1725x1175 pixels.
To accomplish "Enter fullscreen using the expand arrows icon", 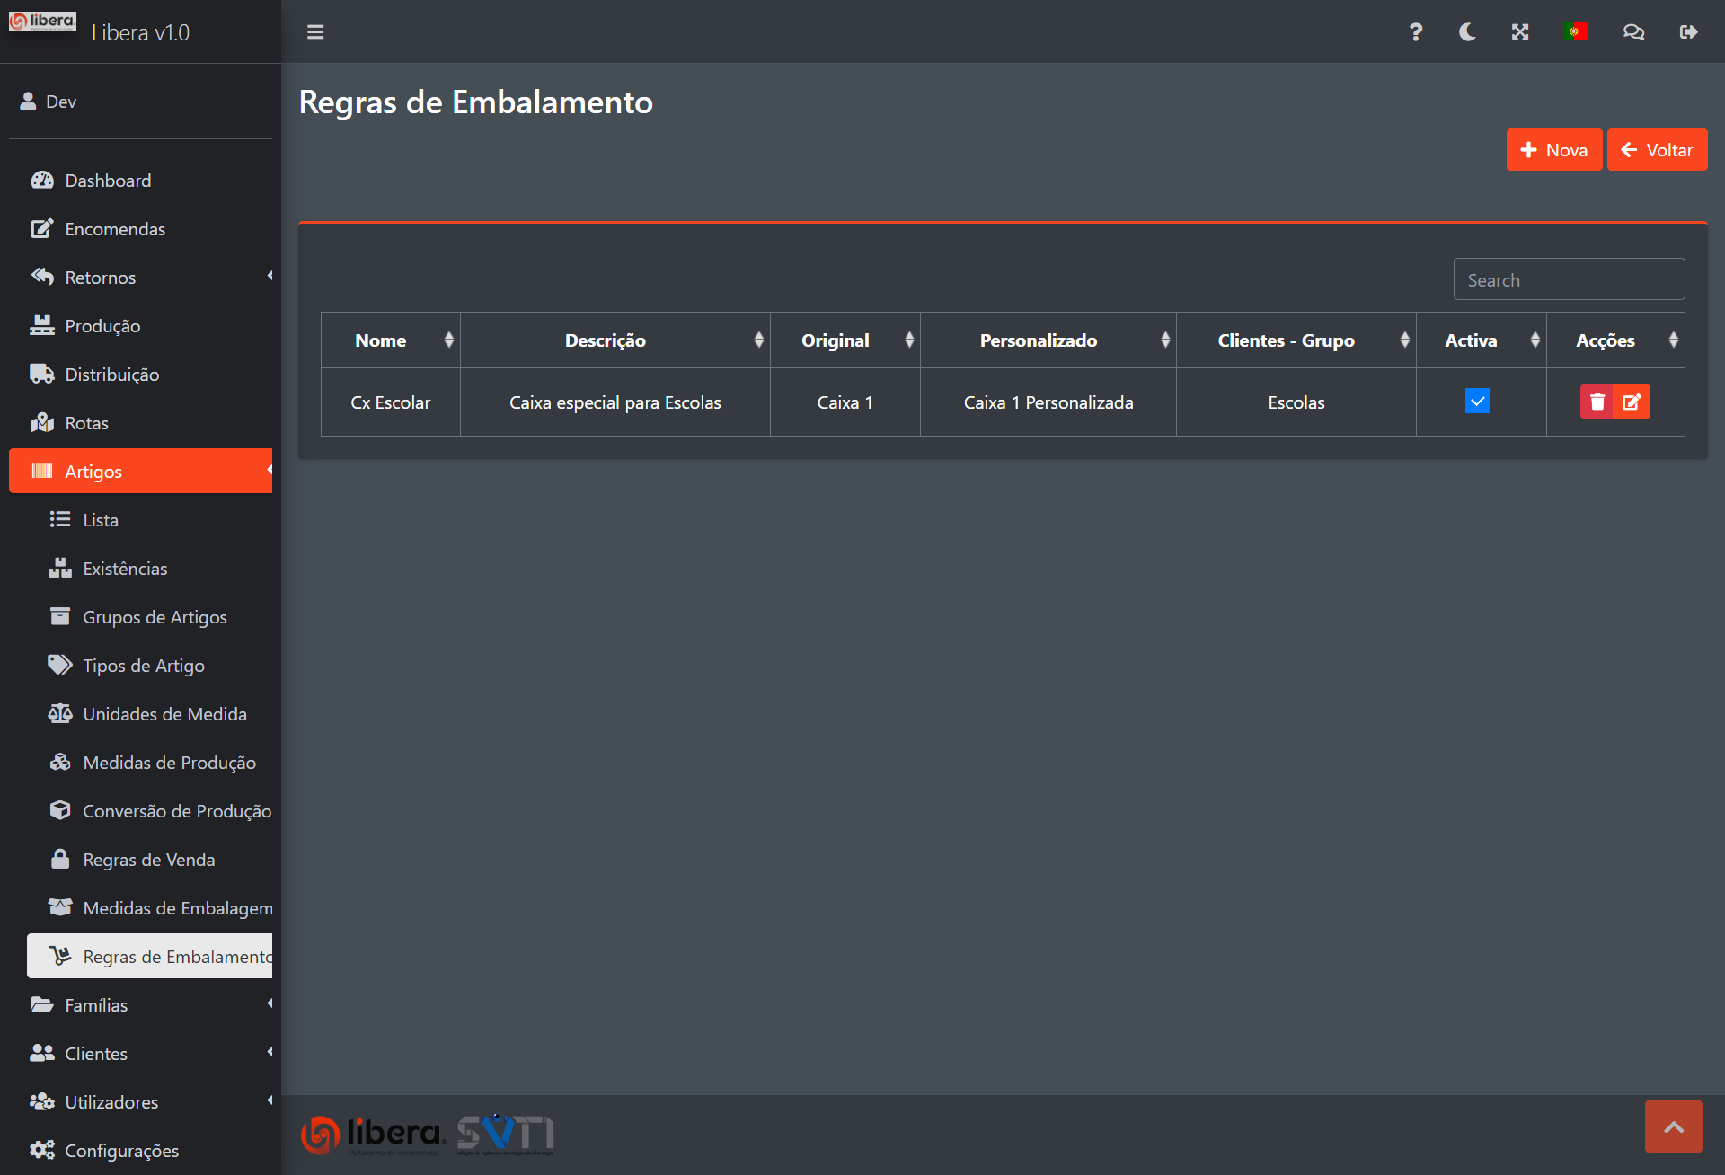I will tap(1520, 32).
